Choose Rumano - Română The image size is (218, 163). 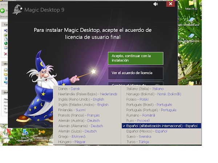pyautogui.click(x=141, y=115)
